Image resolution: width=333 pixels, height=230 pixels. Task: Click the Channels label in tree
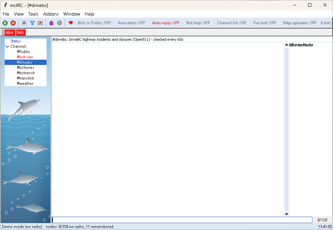click(x=19, y=46)
